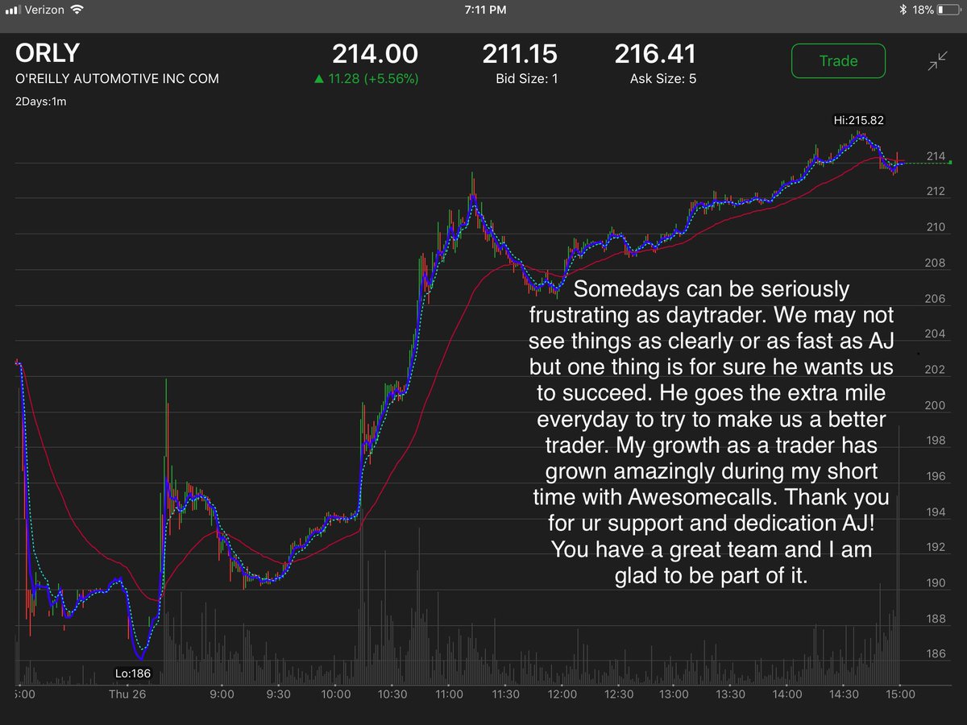Tap the 13:00 time axis label
The width and height of the screenshot is (967, 725).
(674, 694)
